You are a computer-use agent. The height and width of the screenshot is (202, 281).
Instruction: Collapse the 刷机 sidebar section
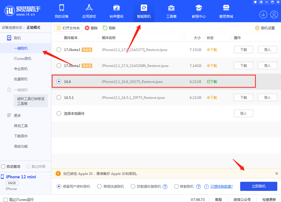tap(17, 38)
